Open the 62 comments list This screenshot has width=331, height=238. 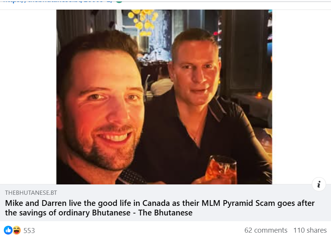click(266, 230)
